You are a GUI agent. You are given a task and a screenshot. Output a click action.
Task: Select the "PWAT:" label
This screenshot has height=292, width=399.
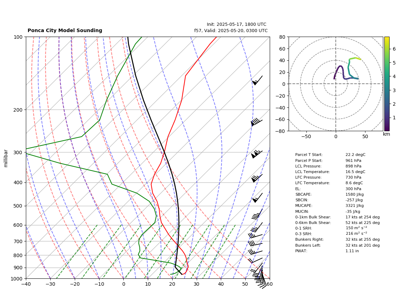pyautogui.click(x=301, y=251)
